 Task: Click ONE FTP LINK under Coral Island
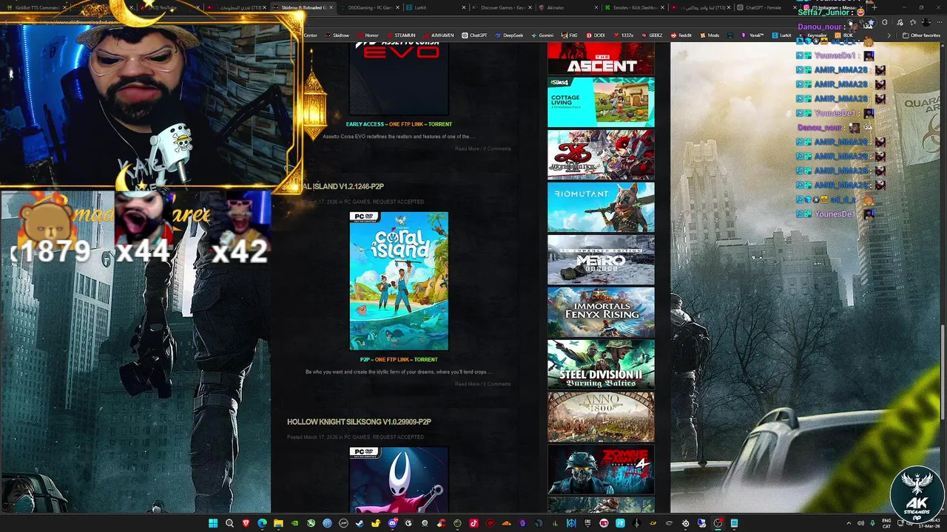point(392,360)
